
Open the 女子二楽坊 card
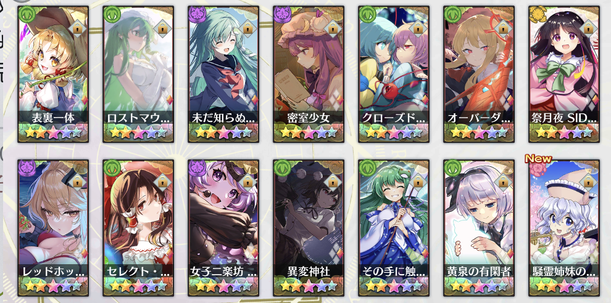pyautogui.click(x=223, y=227)
